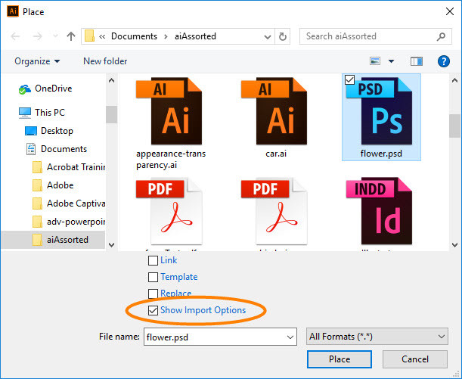Select the flower.psd Photoshop file icon

380,110
